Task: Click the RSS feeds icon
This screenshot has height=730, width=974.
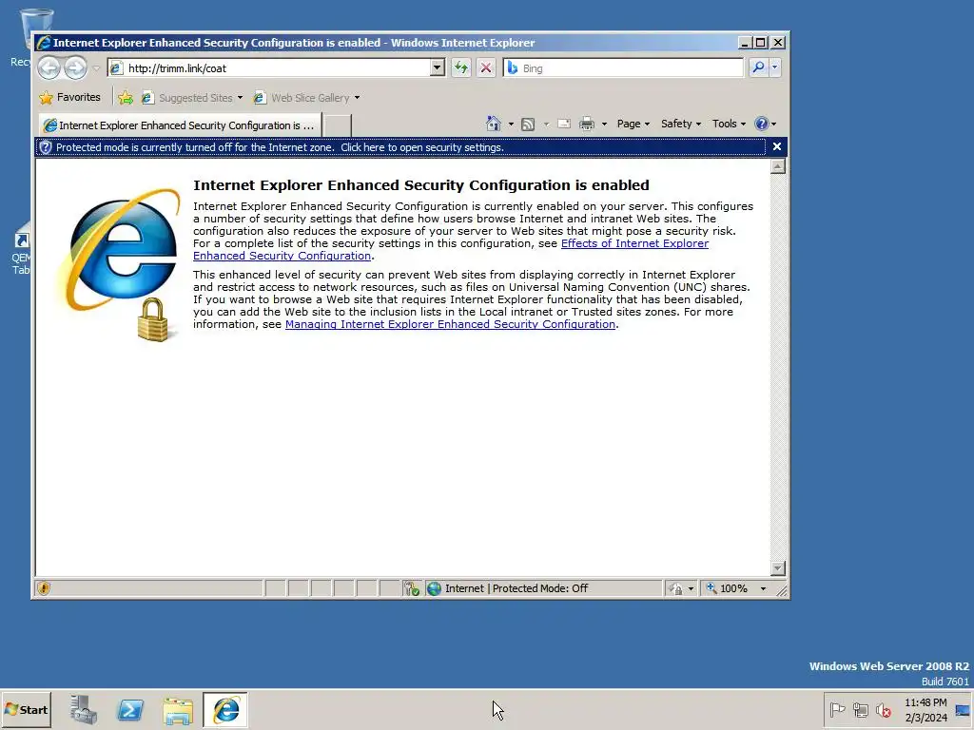Action: point(528,125)
